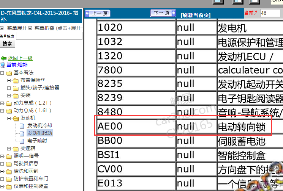Collapse the 发动机 folder
Screen dimensions: 283x191
pyautogui.click(x=9, y=118)
